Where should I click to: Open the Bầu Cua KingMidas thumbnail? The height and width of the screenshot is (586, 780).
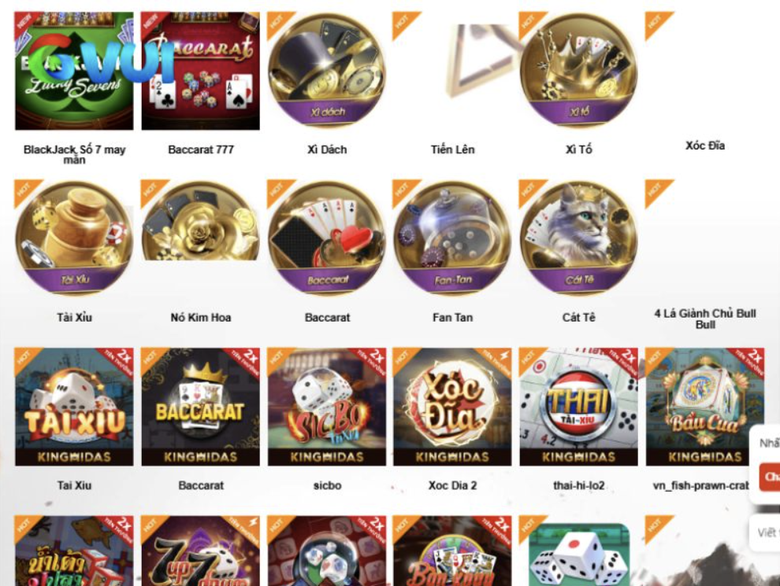pyautogui.click(x=705, y=407)
